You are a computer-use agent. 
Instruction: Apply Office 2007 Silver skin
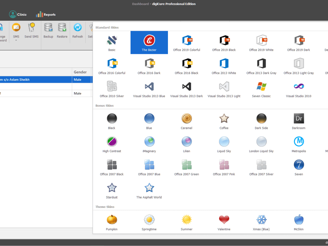261,167
